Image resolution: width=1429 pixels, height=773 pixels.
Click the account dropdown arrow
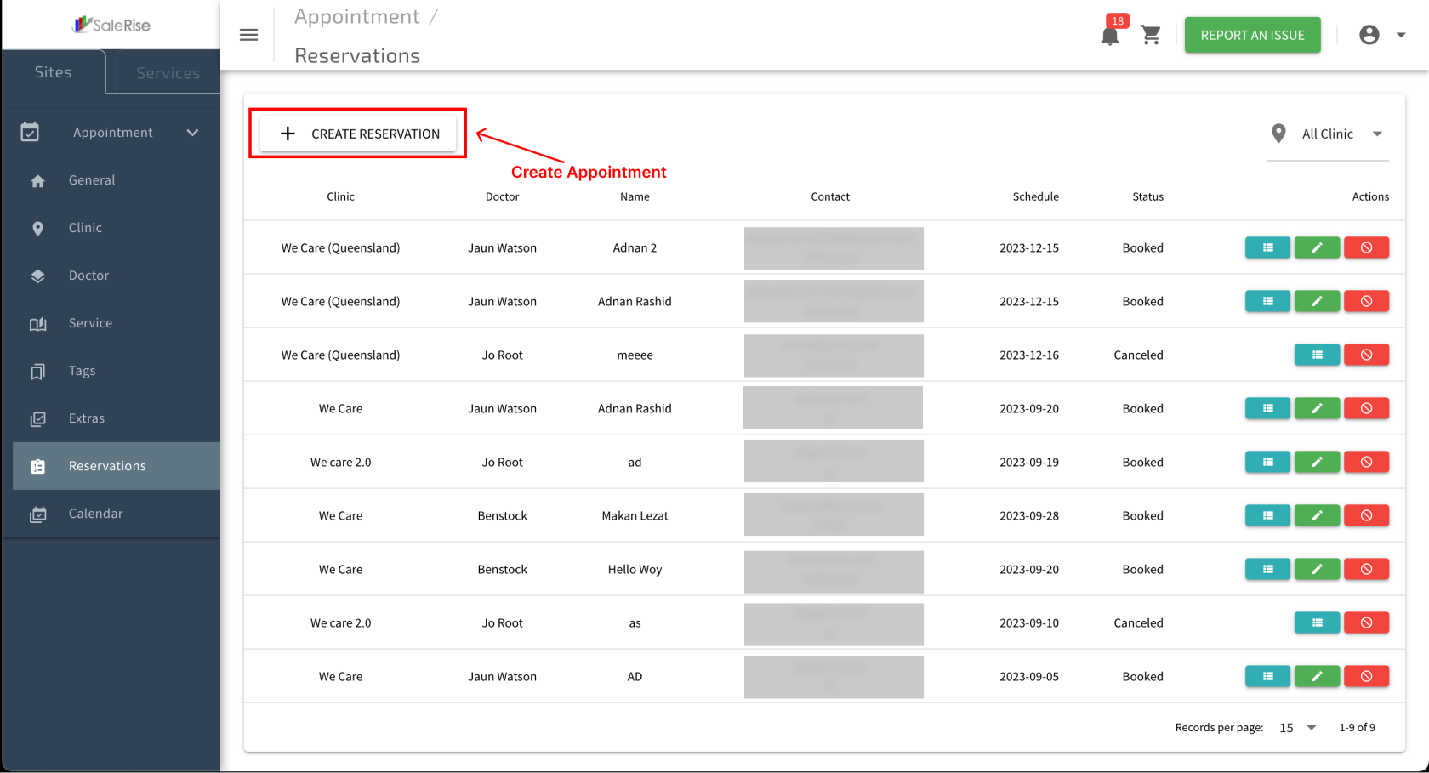coord(1401,35)
